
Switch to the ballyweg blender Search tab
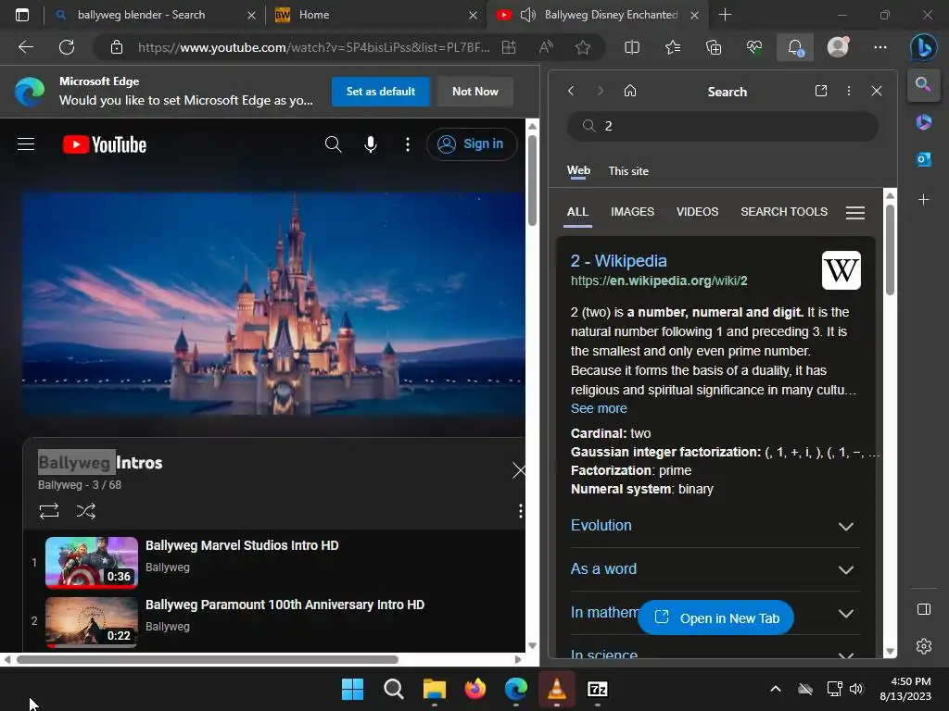coord(141,15)
